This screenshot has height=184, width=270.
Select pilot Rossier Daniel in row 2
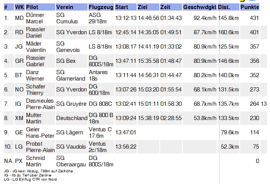click(x=35, y=32)
